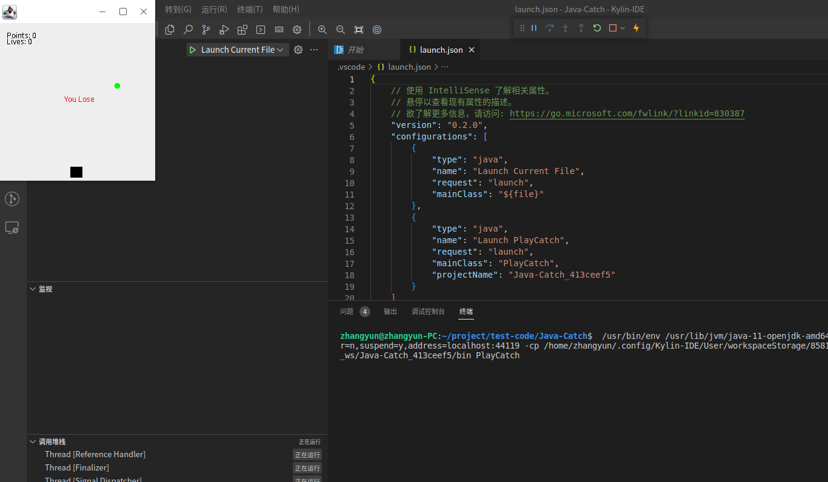Click the Step Out debug icon
Screen dimensions: 828x482
tap(581, 28)
